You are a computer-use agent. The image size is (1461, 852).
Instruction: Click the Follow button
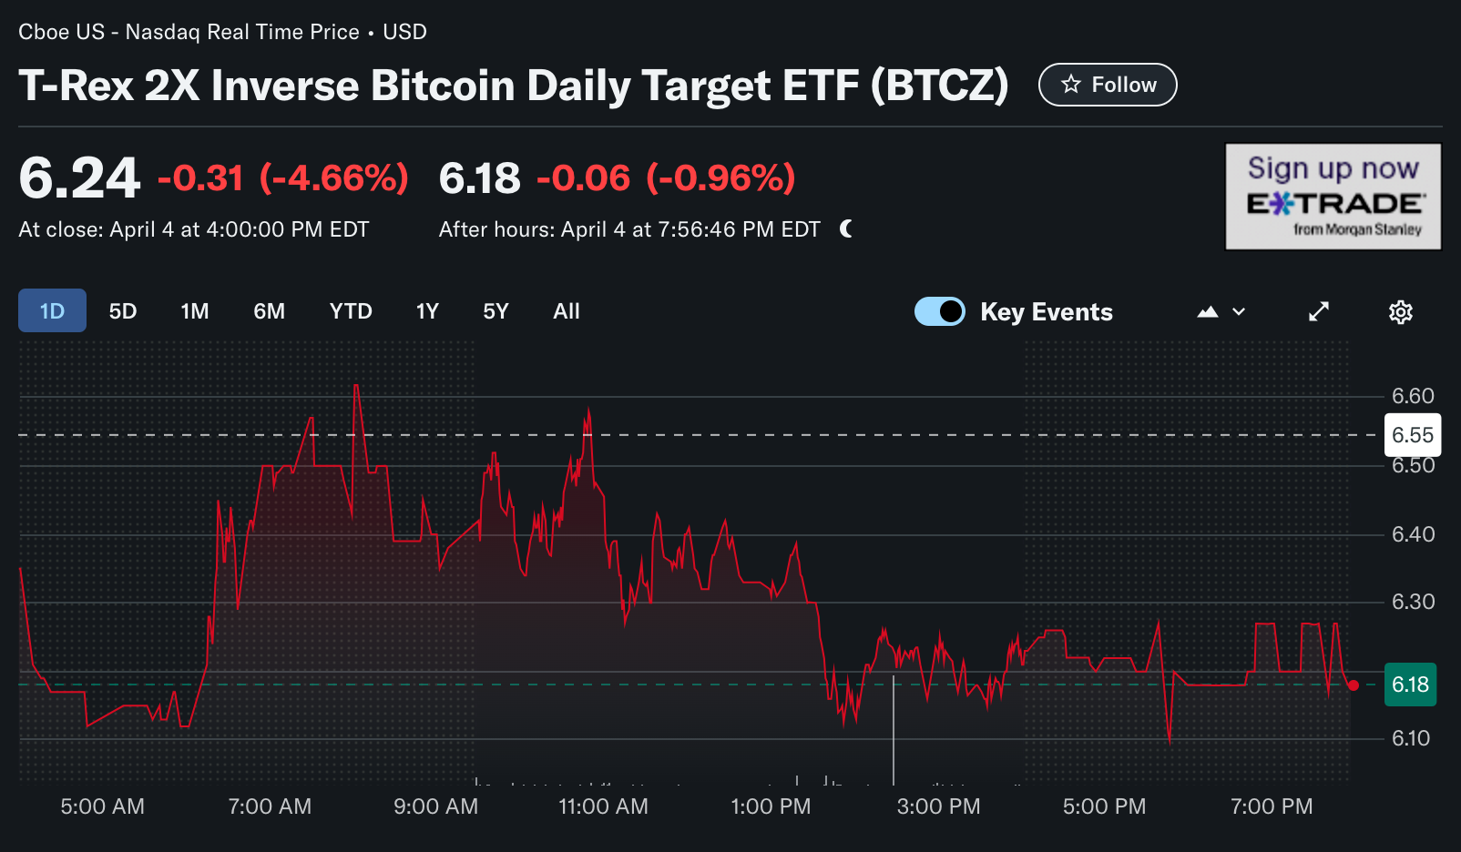coord(1108,84)
